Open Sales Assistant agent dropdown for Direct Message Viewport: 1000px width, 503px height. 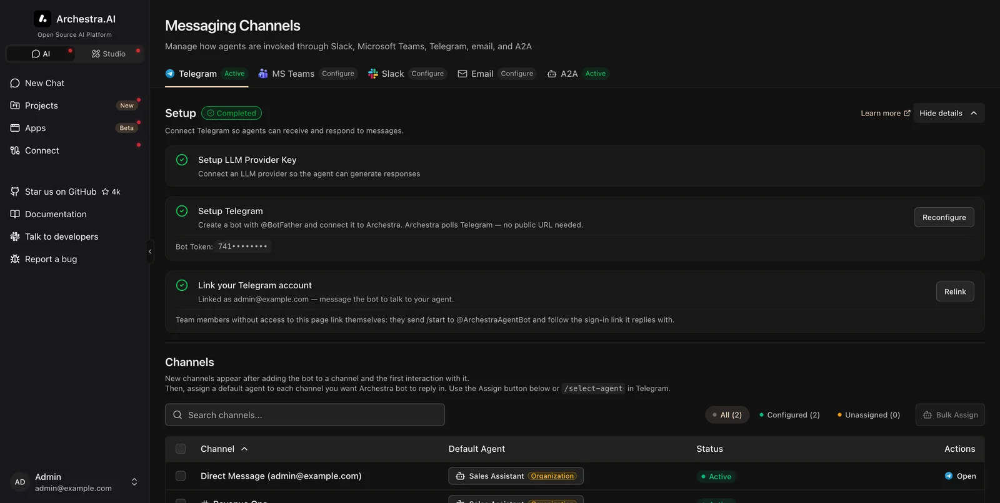pos(516,476)
